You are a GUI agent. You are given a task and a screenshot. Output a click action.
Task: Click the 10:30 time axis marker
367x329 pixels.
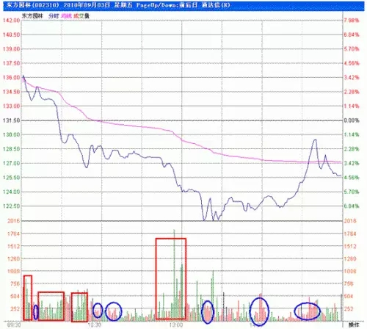pos(95,325)
